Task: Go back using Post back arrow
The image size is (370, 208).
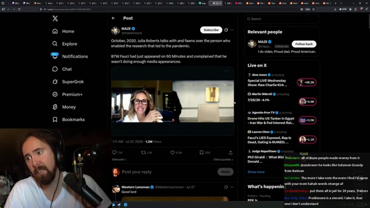Action: tap(113, 18)
